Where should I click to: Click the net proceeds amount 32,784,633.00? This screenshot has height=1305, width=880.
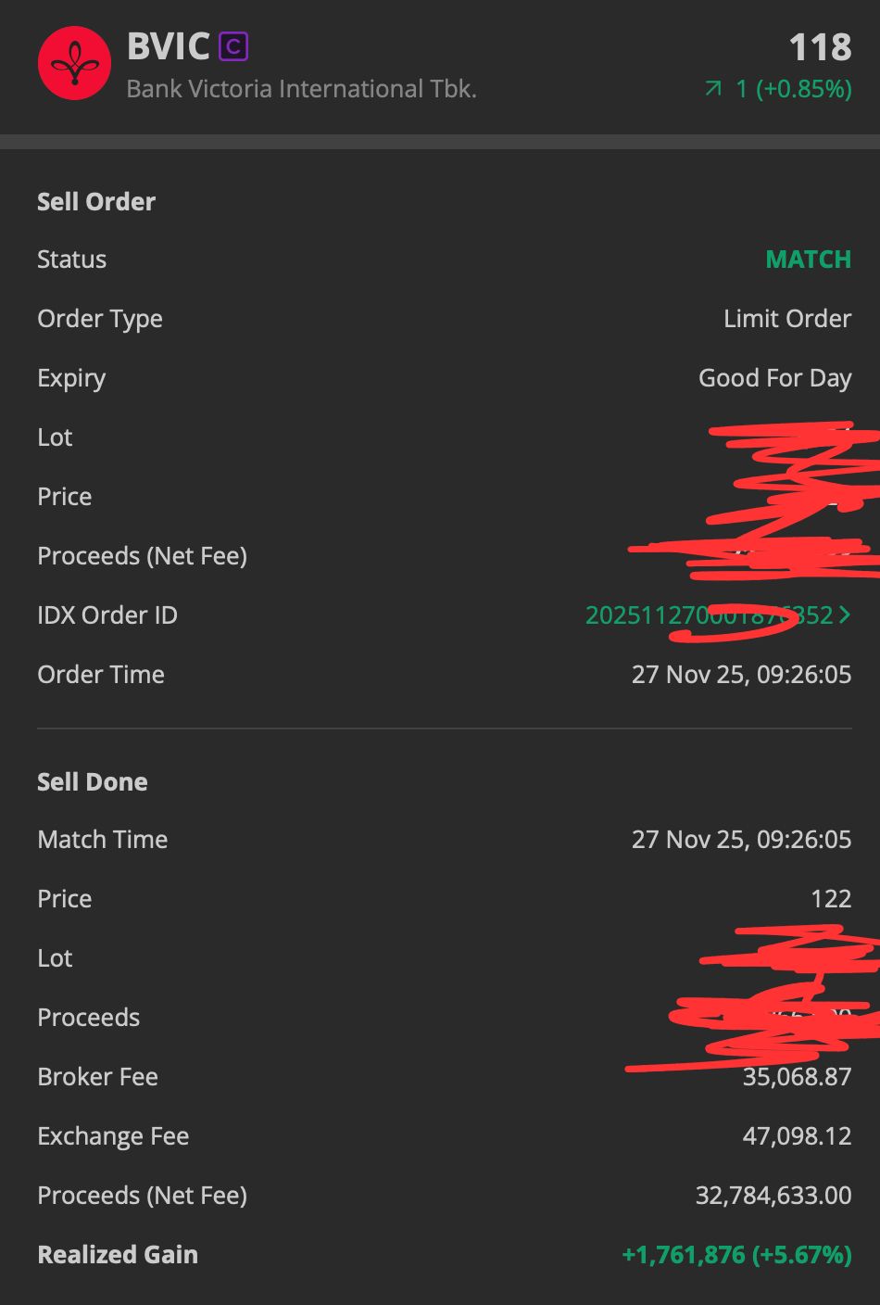tap(773, 1196)
